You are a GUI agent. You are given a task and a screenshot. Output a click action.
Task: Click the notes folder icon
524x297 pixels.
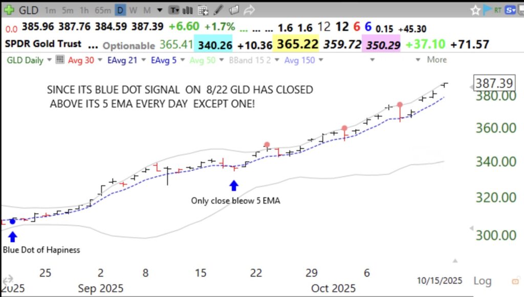[x=234, y=9]
